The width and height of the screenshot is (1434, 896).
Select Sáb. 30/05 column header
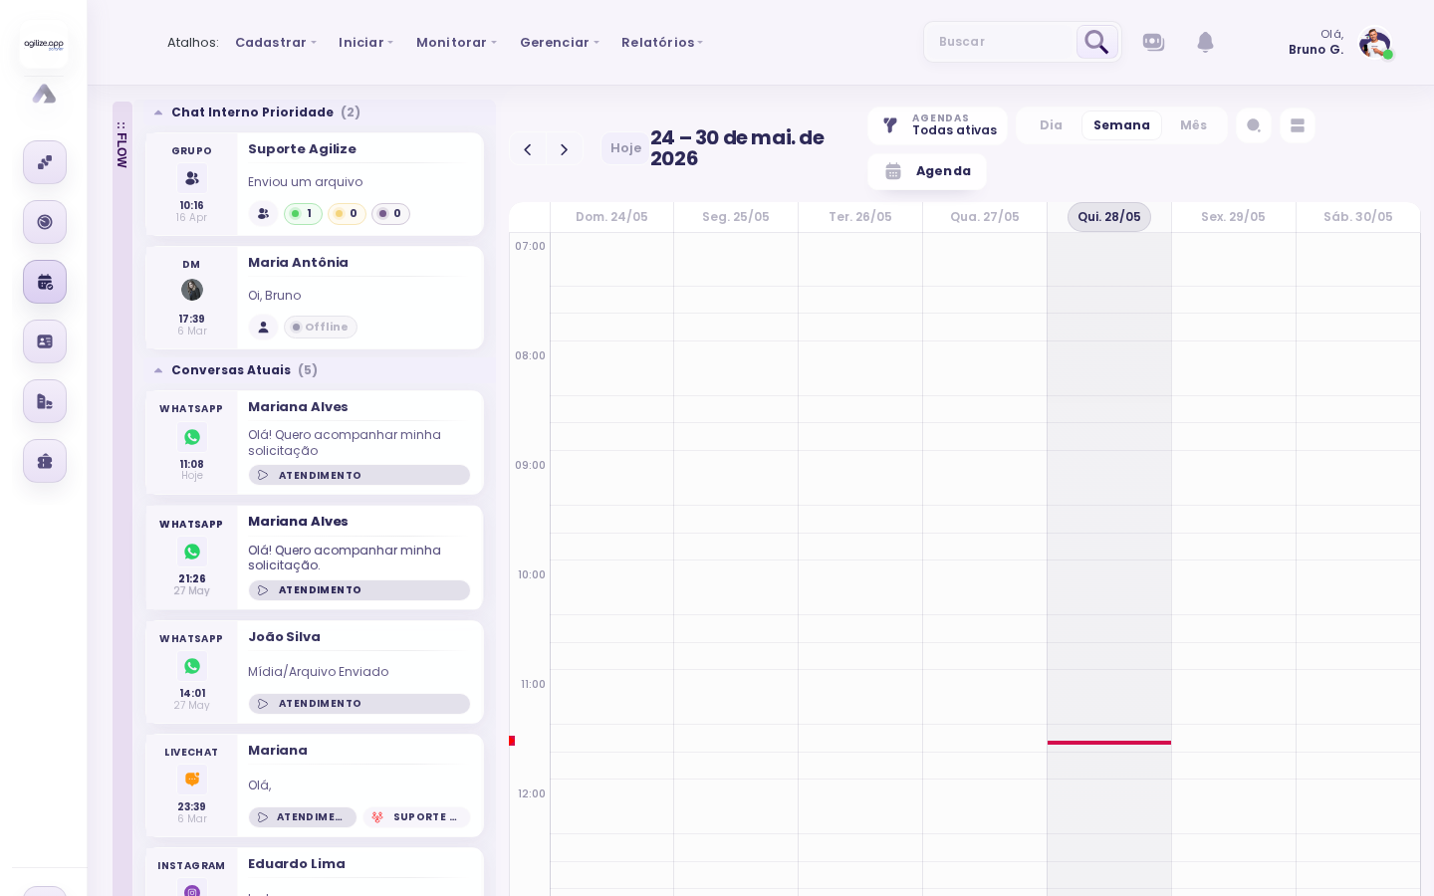pyautogui.click(x=1358, y=217)
